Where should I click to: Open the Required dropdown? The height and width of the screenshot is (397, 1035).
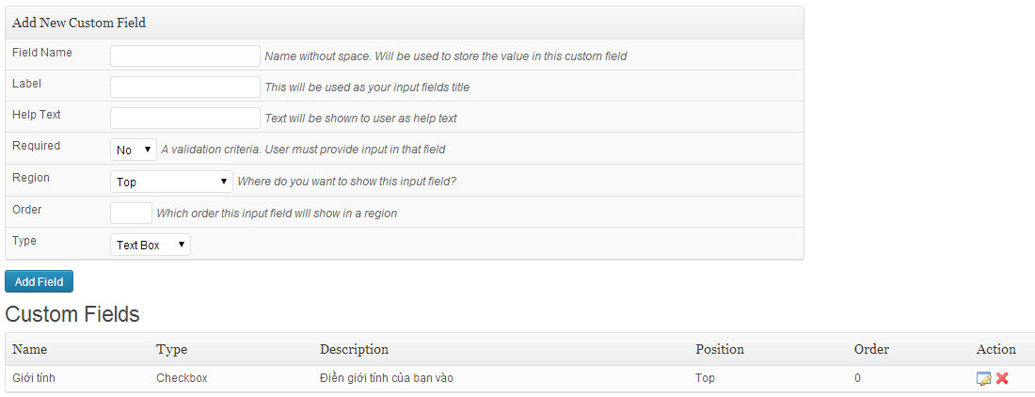point(134,150)
